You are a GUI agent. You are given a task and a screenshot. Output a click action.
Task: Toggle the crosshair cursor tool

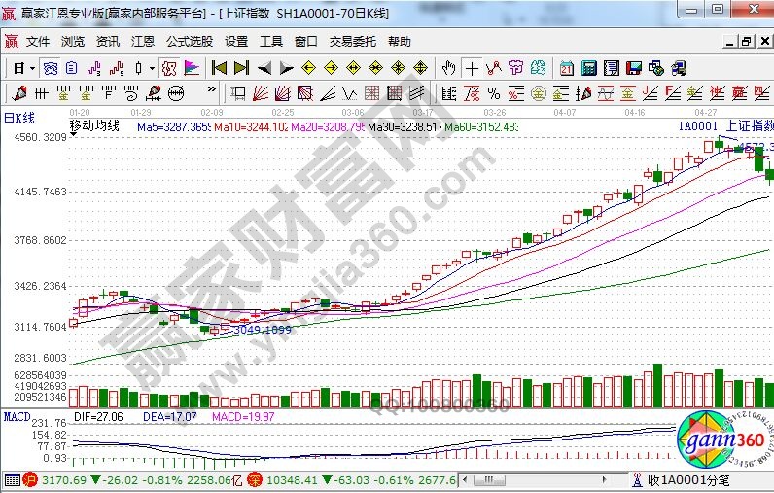point(472,68)
